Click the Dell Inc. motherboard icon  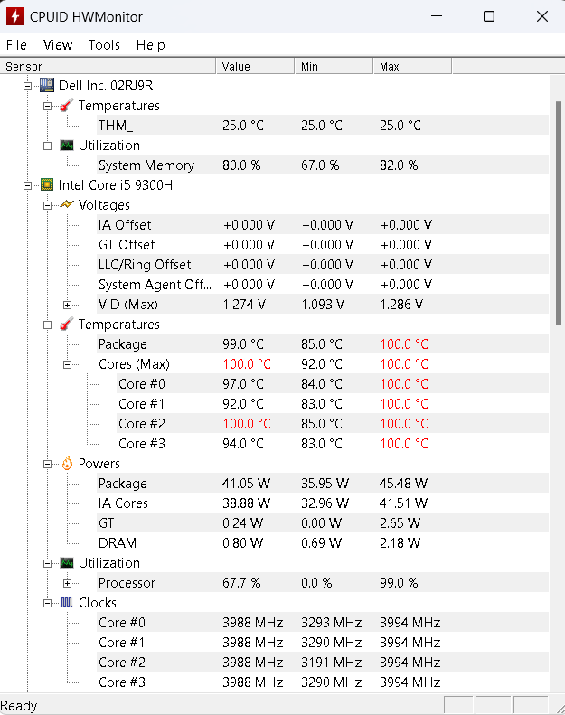click(x=47, y=85)
